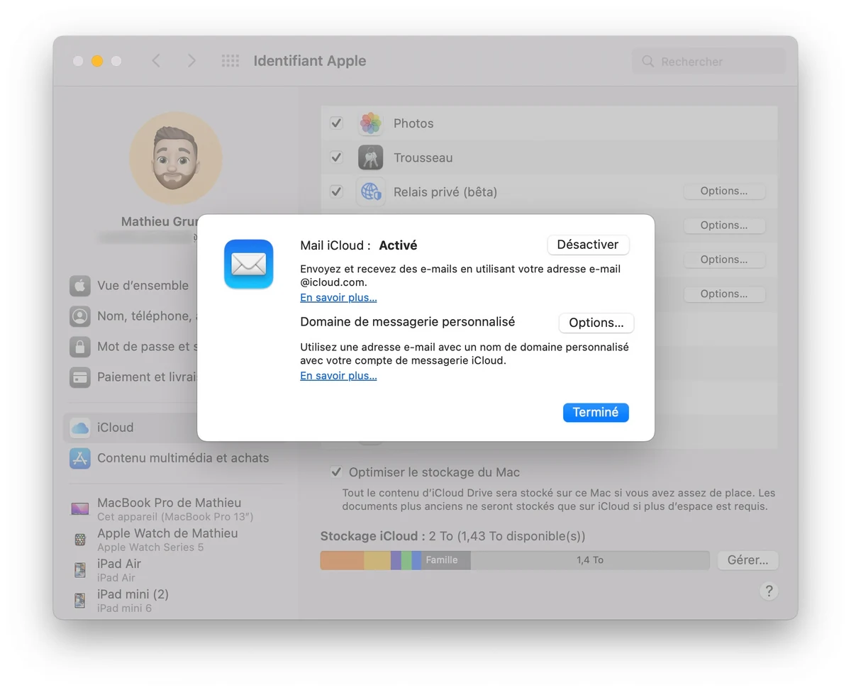Viewport: 851px width, 690px height.
Task: Select iCloud in the sidebar
Action: click(130, 428)
